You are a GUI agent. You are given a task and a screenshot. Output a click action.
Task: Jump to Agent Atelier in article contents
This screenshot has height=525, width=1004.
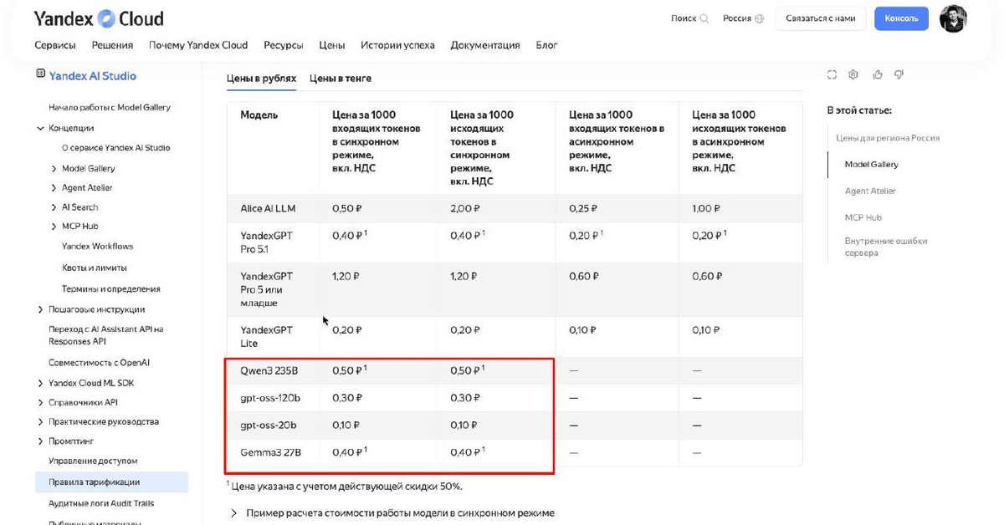pos(870,191)
